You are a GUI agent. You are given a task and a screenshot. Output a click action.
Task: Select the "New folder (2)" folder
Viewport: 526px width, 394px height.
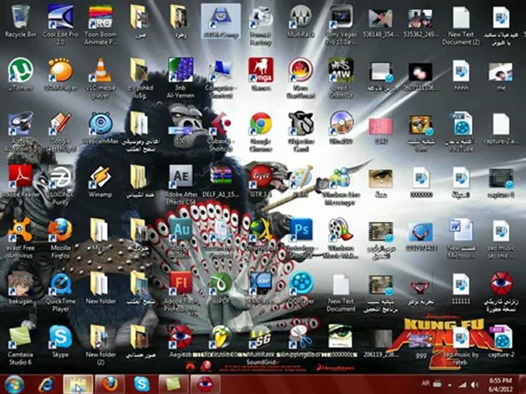click(x=100, y=345)
